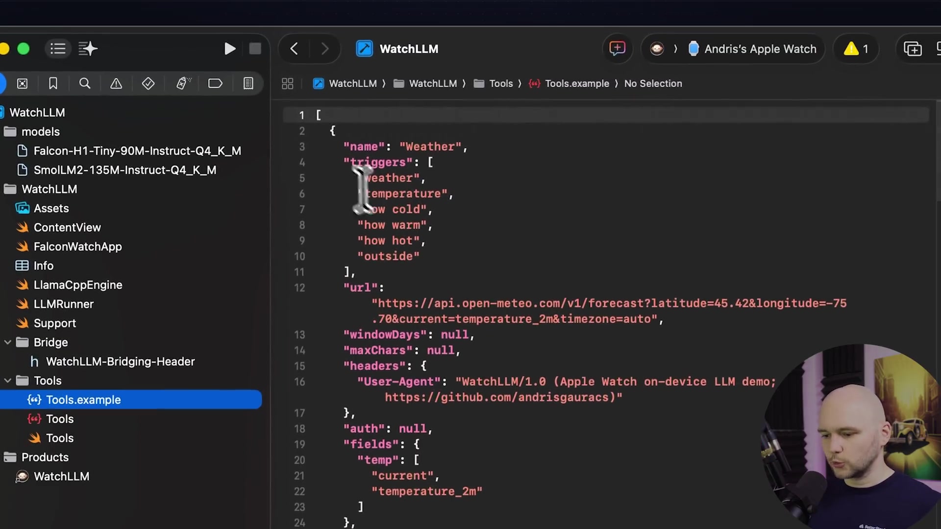Click the "temperature_2m" string value

(426, 491)
